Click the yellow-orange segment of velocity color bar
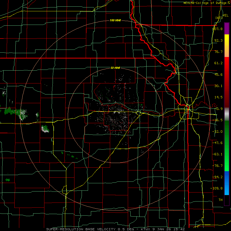 (227, 46)
